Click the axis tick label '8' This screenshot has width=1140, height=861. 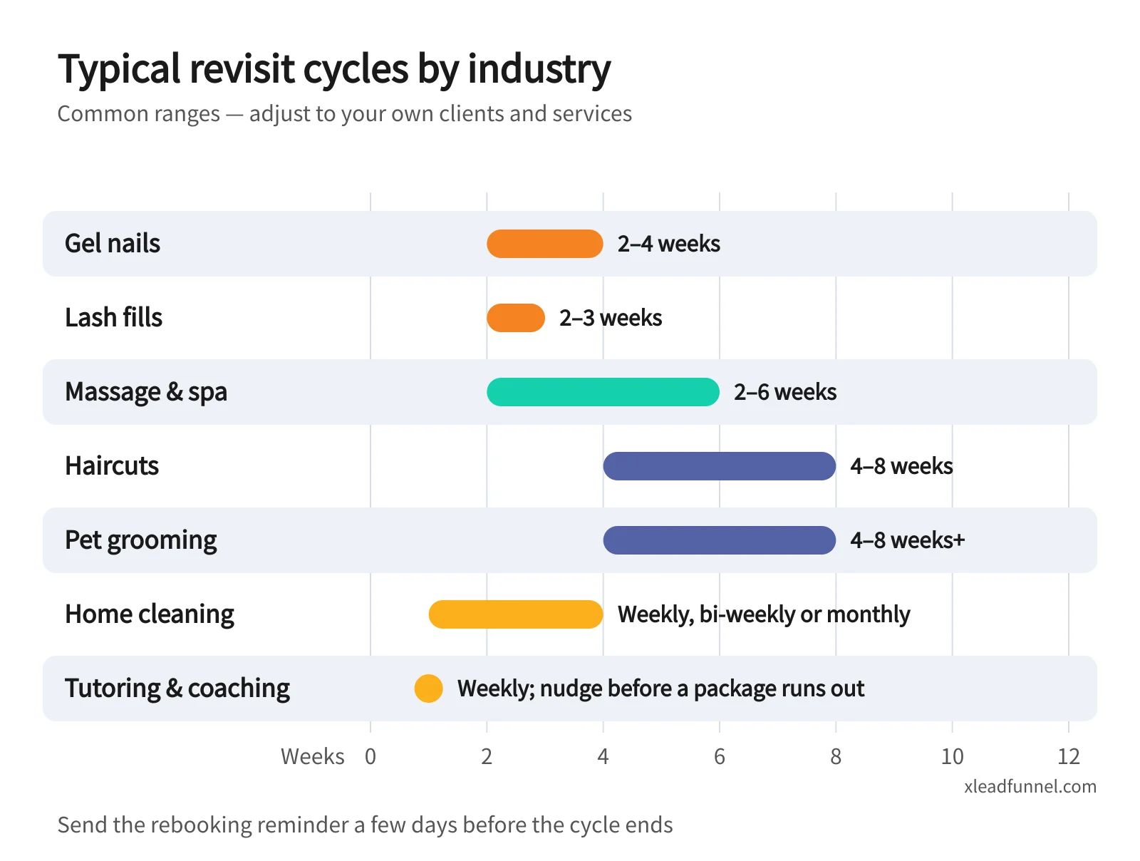[x=836, y=756]
